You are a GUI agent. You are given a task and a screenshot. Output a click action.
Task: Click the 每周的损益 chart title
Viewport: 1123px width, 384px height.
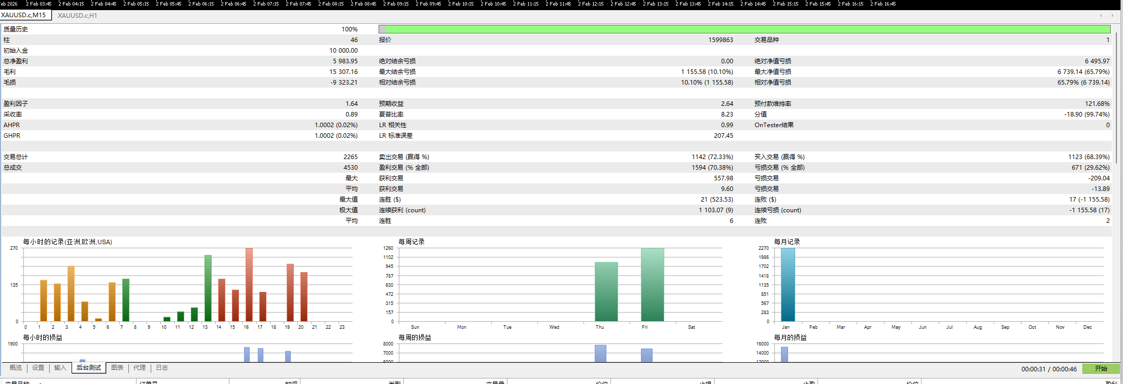click(415, 337)
